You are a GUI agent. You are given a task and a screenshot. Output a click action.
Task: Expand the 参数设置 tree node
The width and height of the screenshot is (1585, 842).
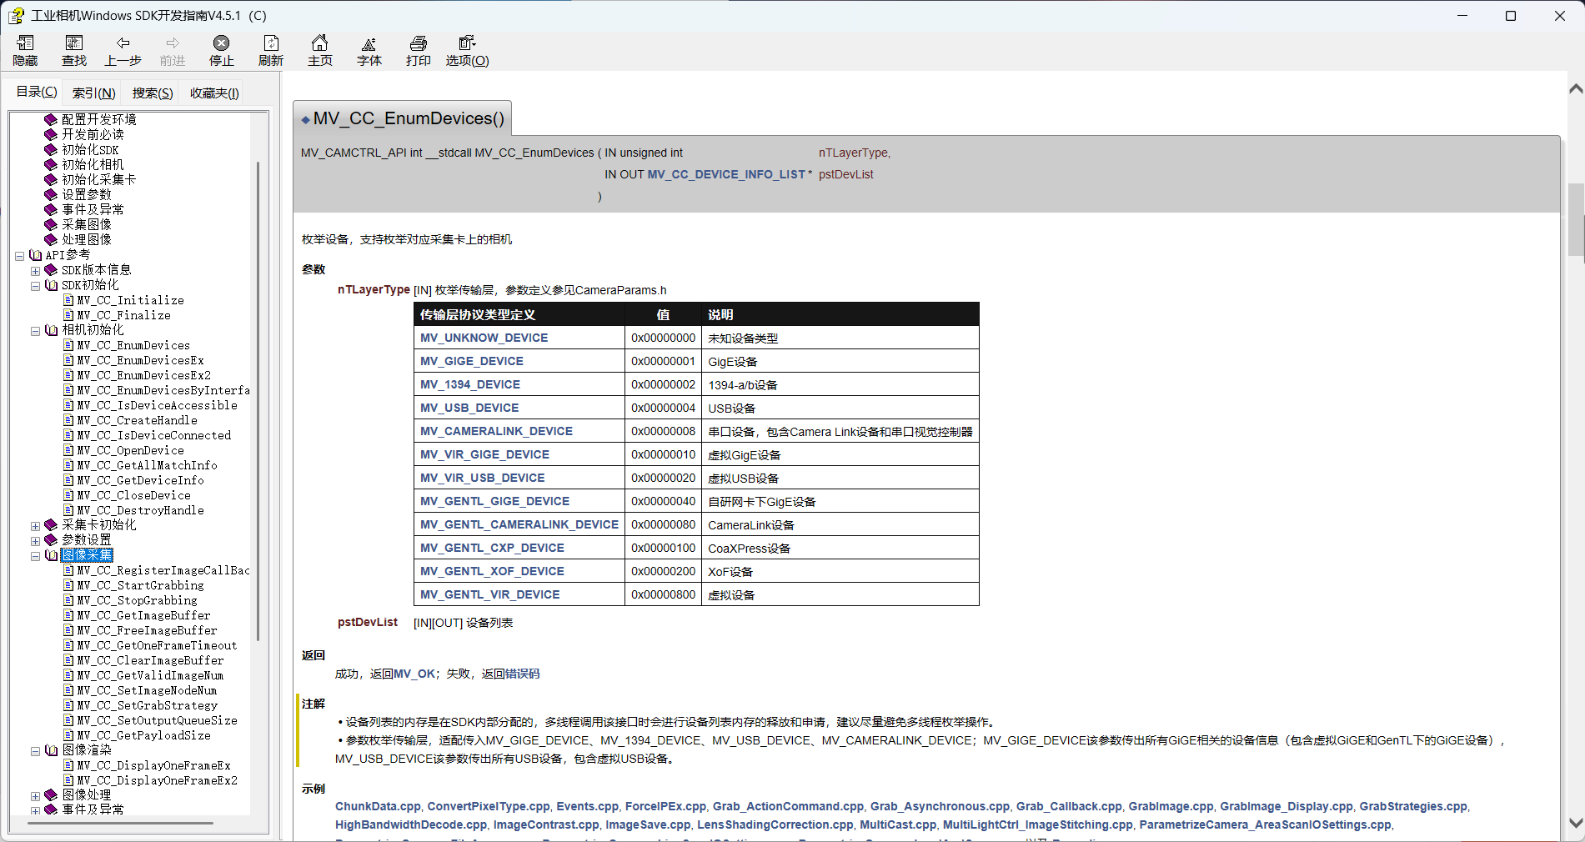click(35, 541)
